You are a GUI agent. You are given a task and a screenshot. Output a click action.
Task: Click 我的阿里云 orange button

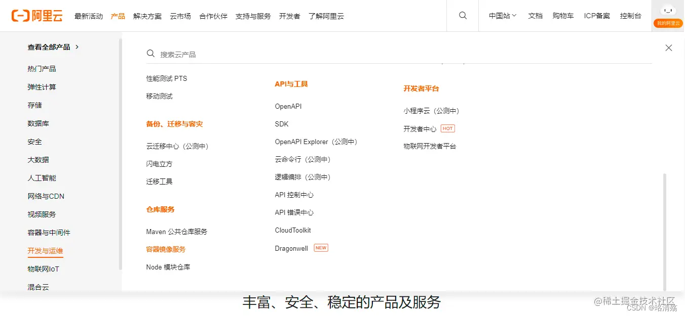click(x=668, y=23)
